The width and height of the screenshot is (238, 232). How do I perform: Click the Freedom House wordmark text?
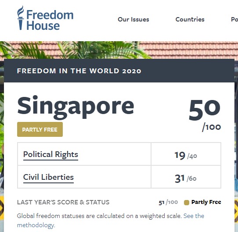pos(50,20)
